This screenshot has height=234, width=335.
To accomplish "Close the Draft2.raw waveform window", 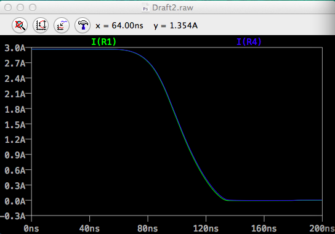I will click(8, 7).
